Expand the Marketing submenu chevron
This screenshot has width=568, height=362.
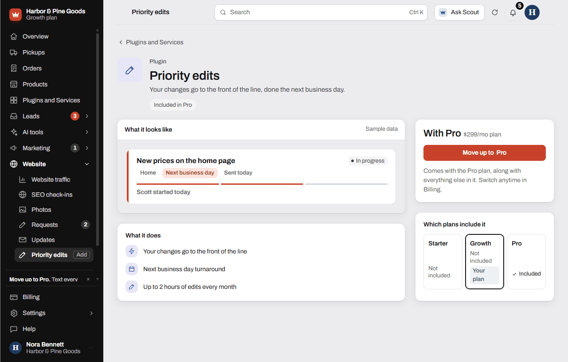[x=87, y=148]
